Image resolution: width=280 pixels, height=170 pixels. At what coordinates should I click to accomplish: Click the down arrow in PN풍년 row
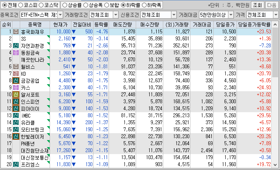[x=74, y=143]
